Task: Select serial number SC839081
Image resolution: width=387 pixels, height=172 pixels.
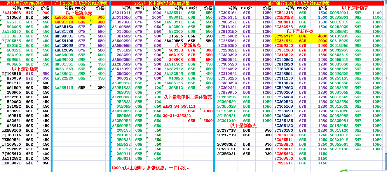Action: pyautogui.click(x=339, y=121)
